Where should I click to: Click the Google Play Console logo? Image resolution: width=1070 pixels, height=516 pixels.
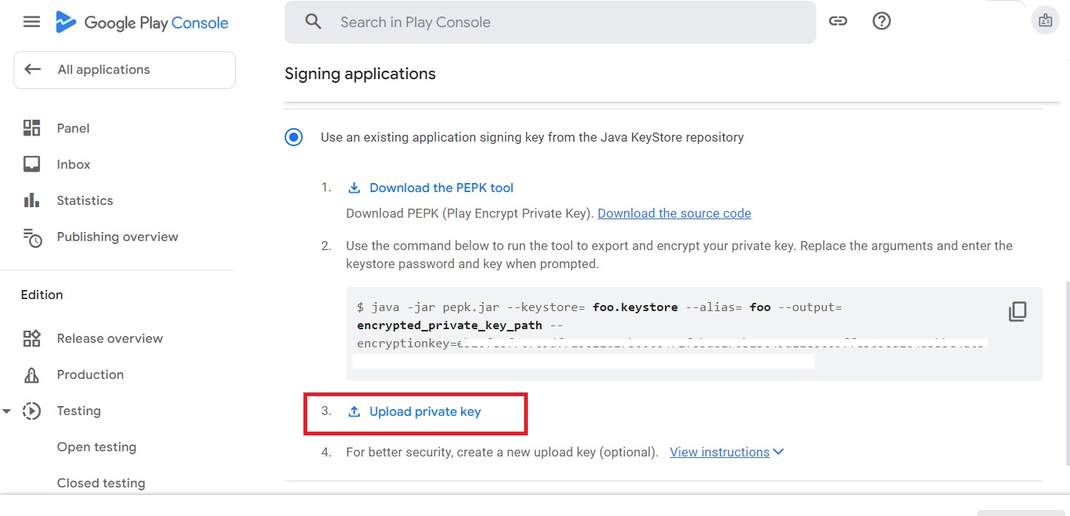[x=142, y=23]
